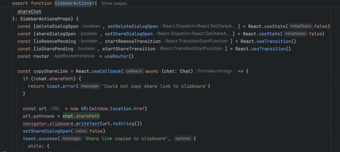Click the highlighted chat.sharePath expression
The height and width of the screenshot is (152, 340).
coord(81,116)
